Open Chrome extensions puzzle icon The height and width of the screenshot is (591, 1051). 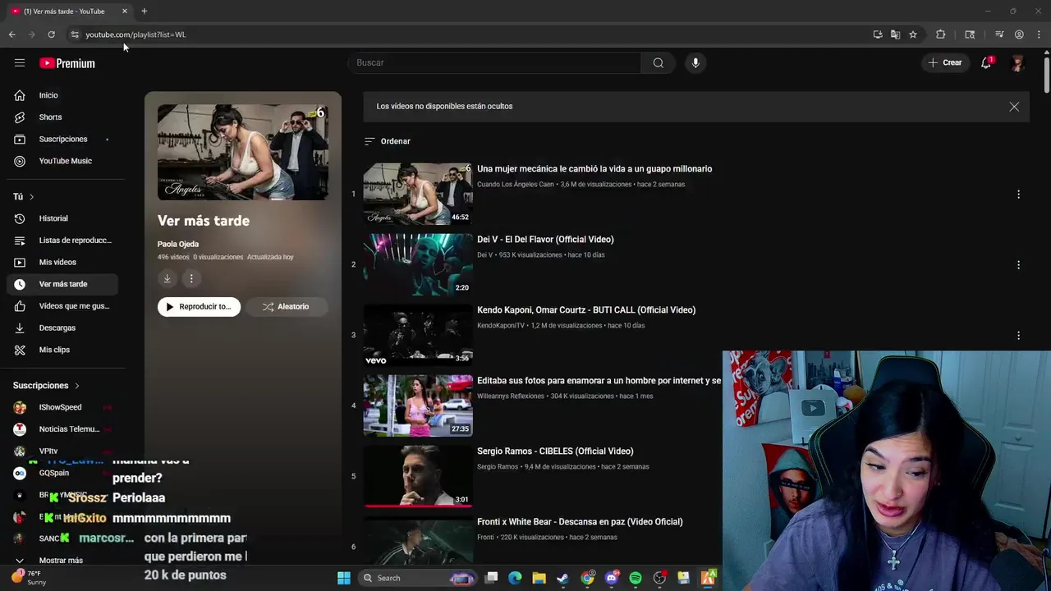pyautogui.click(x=941, y=34)
